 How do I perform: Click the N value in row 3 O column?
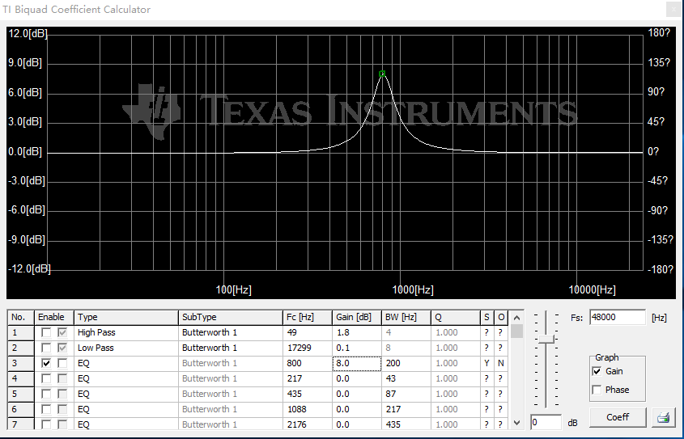(501, 363)
